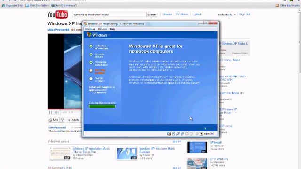Screen dimensions: 301x169
Task: Select the Collecting information radio step
Action: (91, 46)
